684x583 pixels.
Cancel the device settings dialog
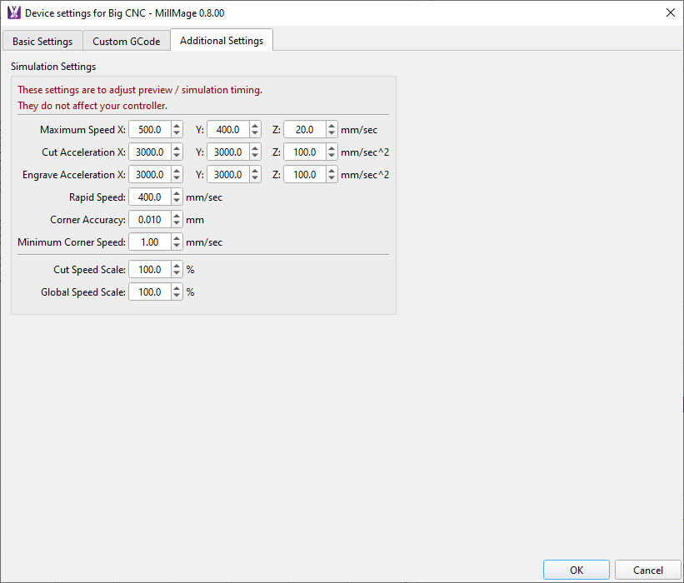click(647, 571)
